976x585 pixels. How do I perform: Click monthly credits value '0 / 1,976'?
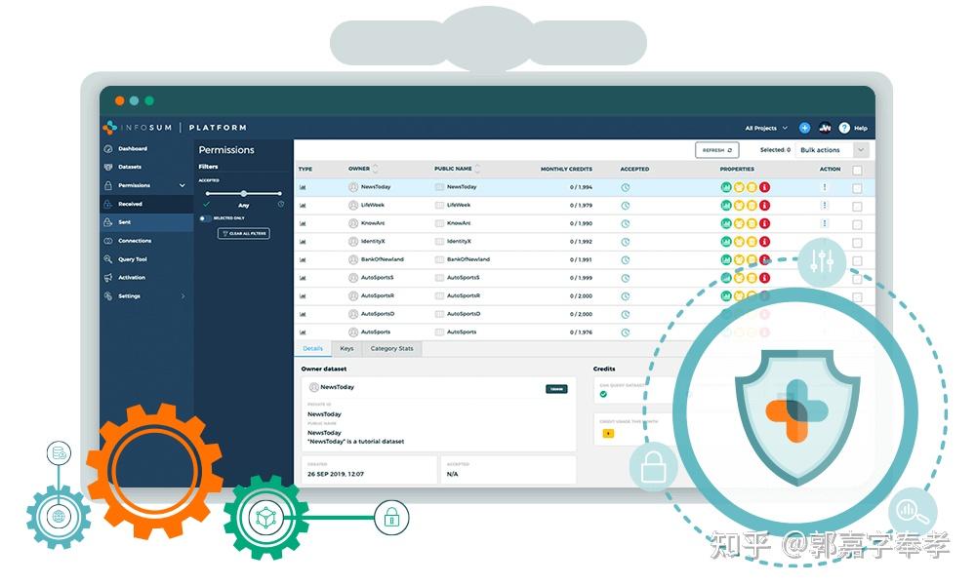coord(582,332)
